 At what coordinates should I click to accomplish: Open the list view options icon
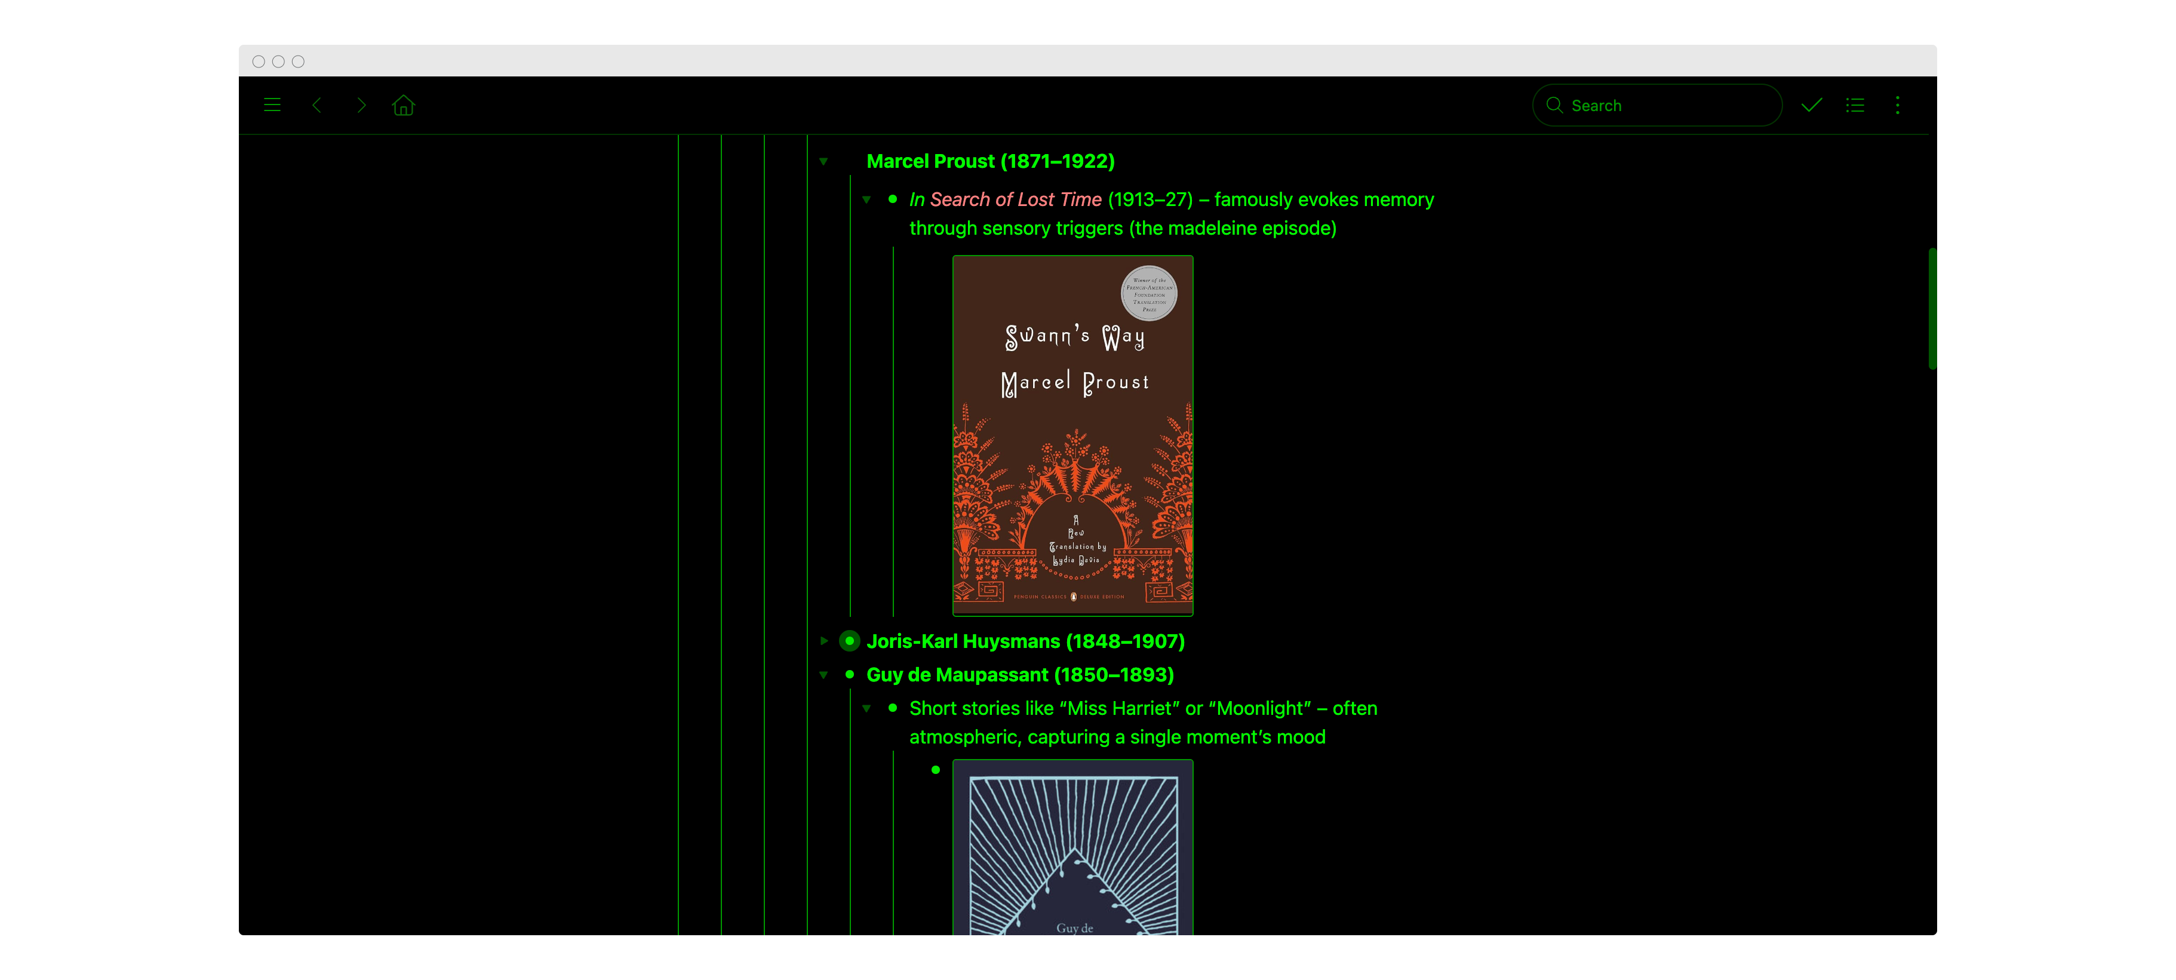click(x=1855, y=106)
